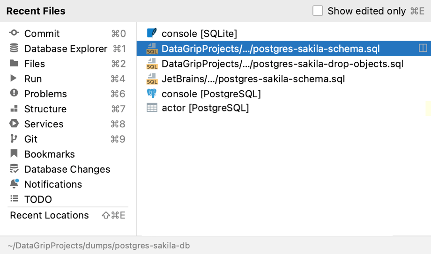This screenshot has width=431, height=254.
Task: Click split-view icon on selected schema file
Action: click(423, 48)
